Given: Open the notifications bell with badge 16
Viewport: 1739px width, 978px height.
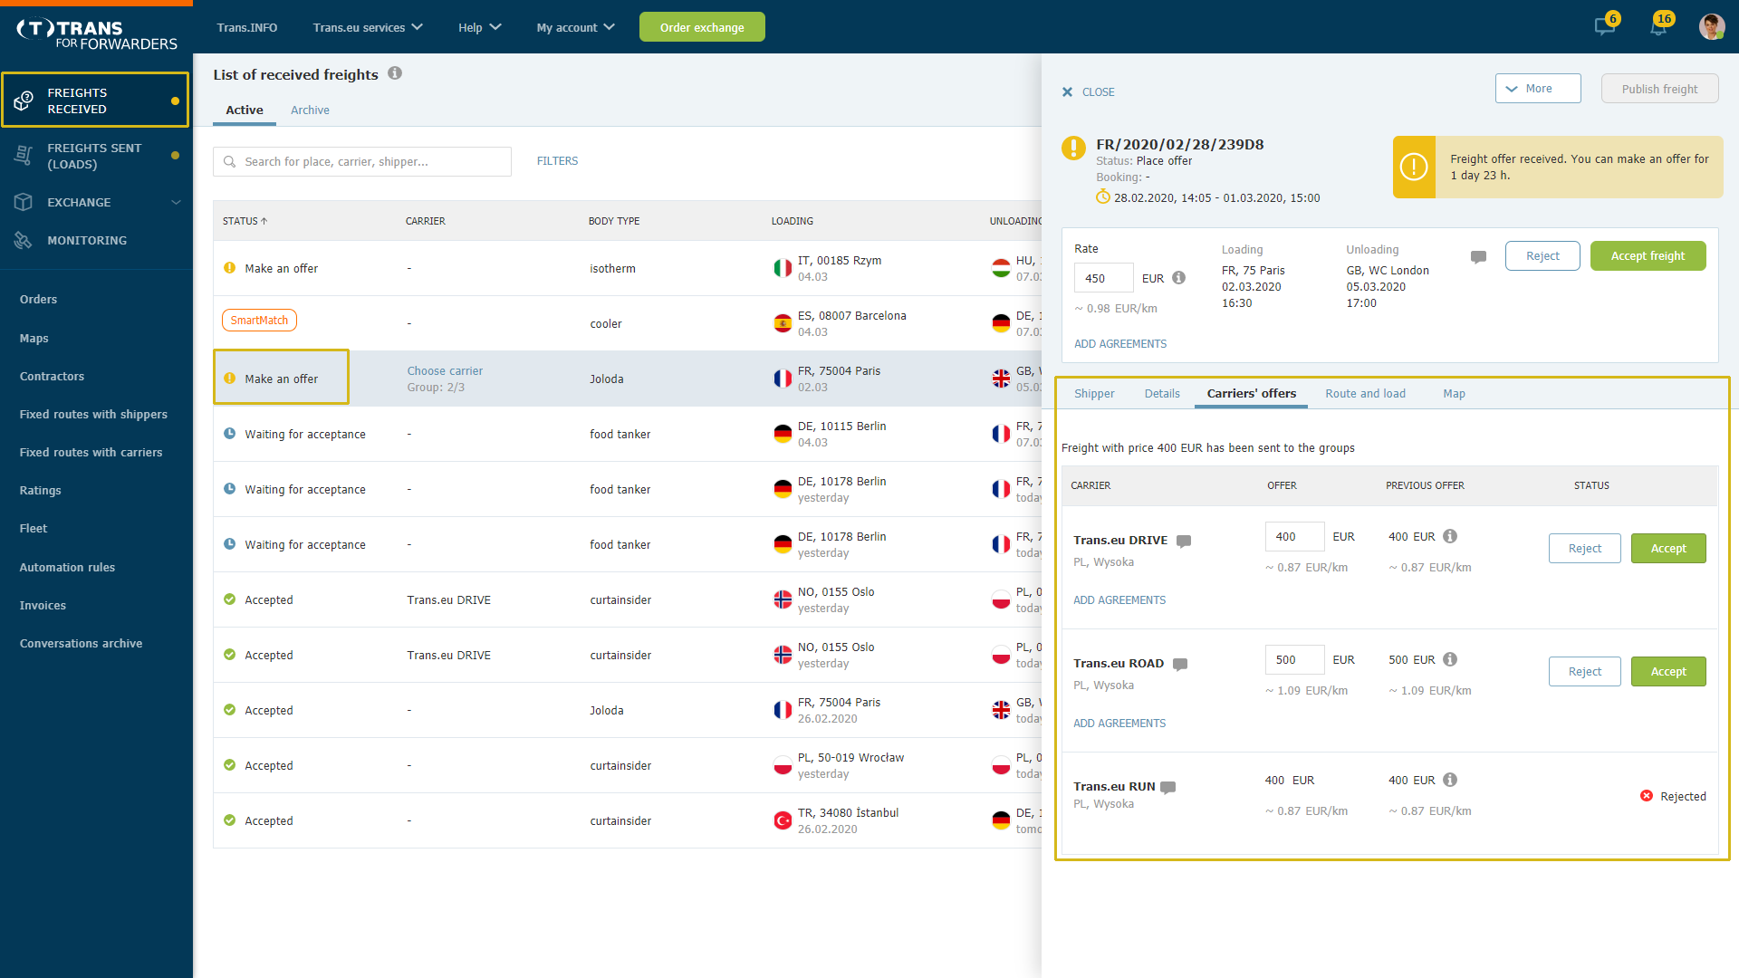Looking at the screenshot, I should click(x=1657, y=26).
